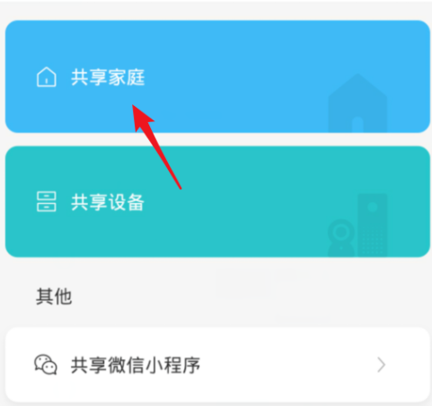Image resolution: width=432 pixels, height=406 pixels.
Task: Click the red arrow annotation
Action: 156,146
